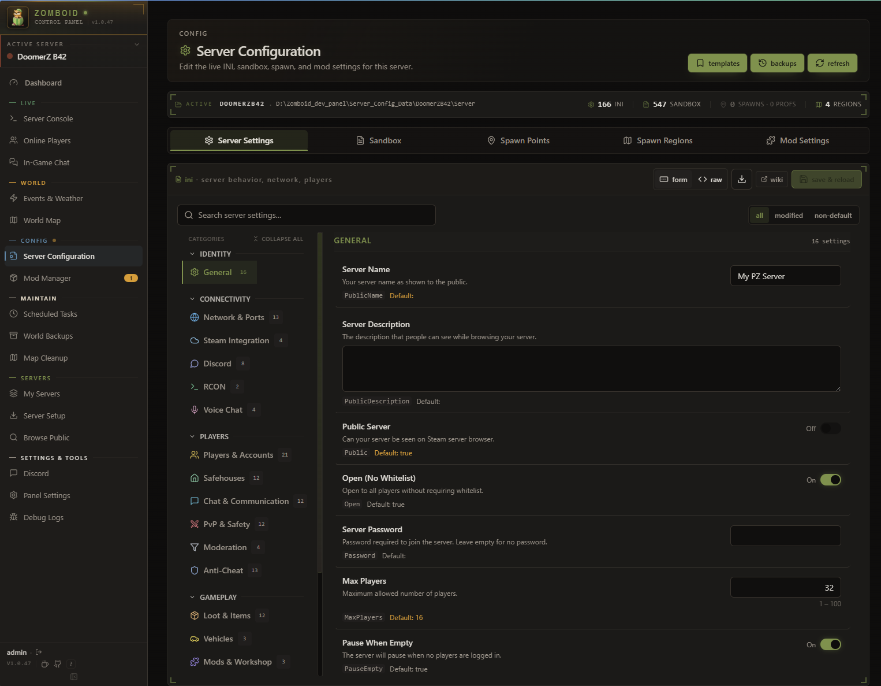Click the logout icon next to admin
Screen dimensions: 881x686
[x=39, y=652]
